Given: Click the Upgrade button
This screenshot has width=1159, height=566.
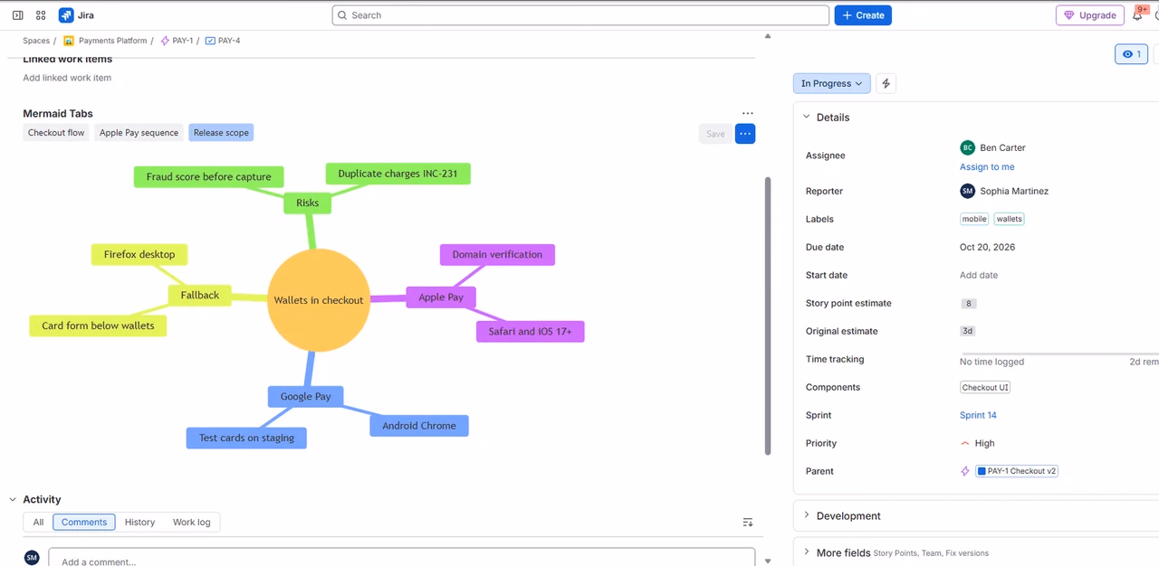Looking at the screenshot, I should (1090, 15).
